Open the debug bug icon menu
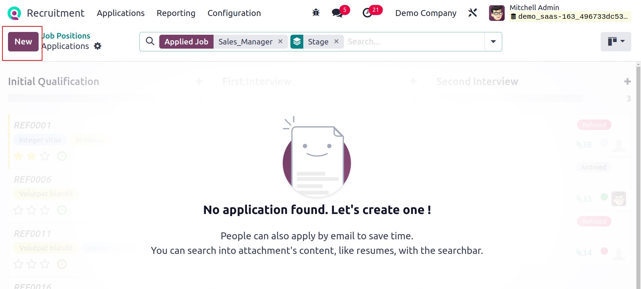 click(316, 13)
